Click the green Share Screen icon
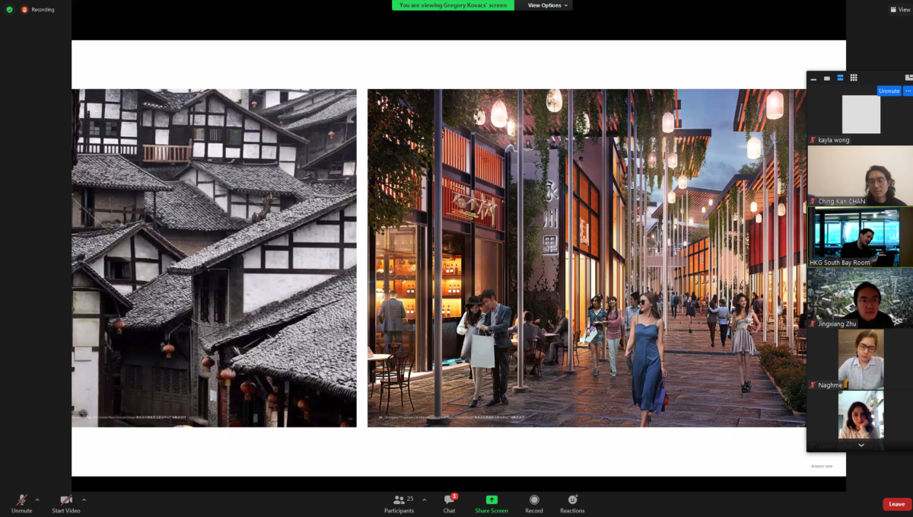The height and width of the screenshot is (517, 913). pos(491,500)
